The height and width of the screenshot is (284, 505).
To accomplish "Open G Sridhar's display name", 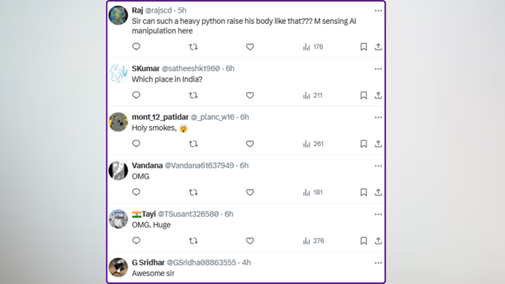I will tap(148, 262).
